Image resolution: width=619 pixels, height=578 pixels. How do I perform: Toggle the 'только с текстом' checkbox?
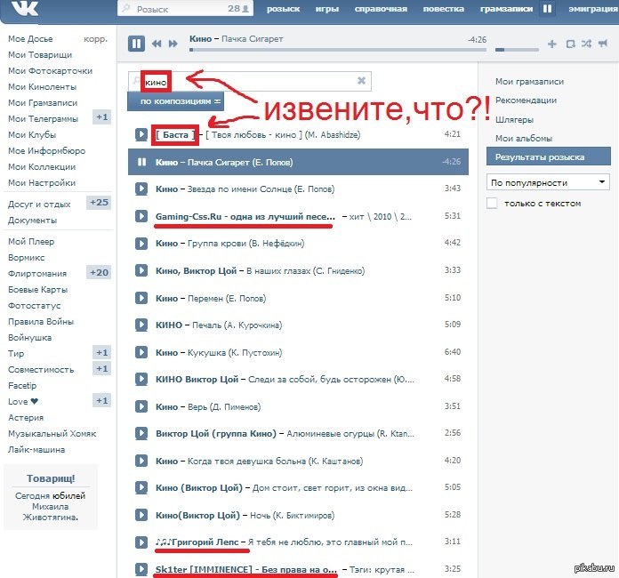[493, 204]
